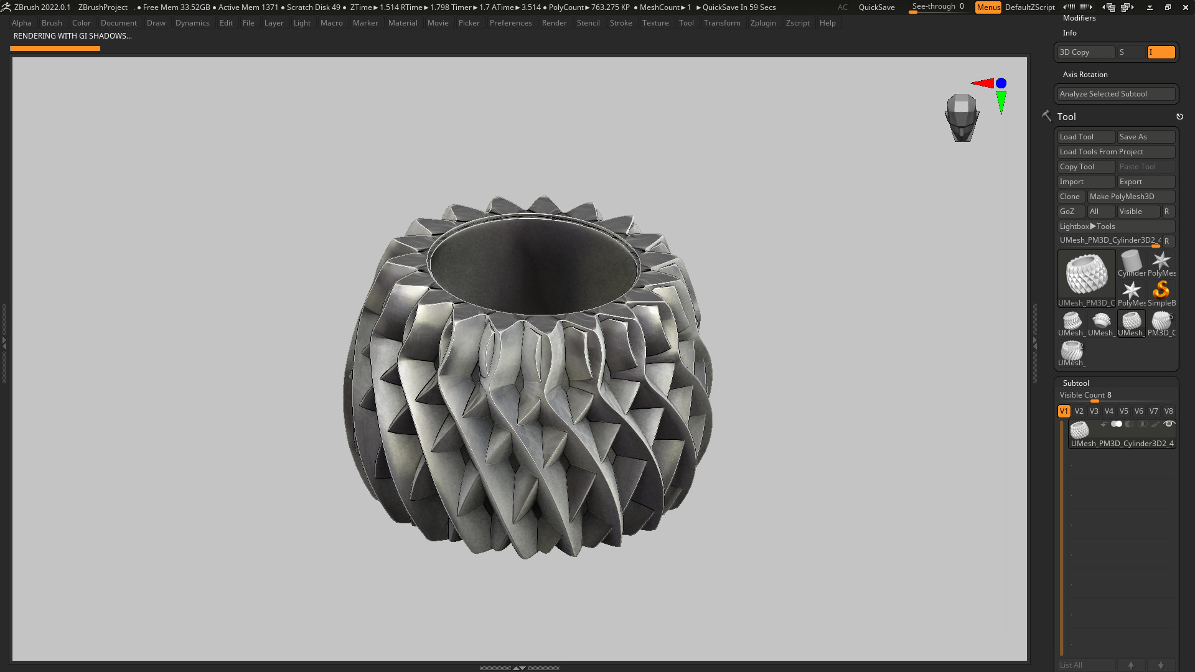This screenshot has width=1195, height=672.
Task: Enable visibility set V5
Action: pos(1124,411)
